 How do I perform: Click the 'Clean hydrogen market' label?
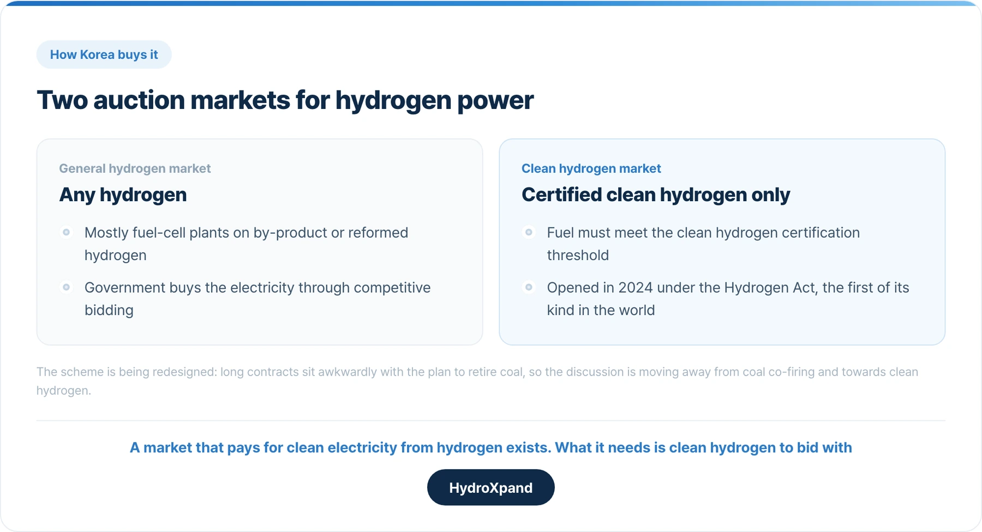[x=591, y=168]
